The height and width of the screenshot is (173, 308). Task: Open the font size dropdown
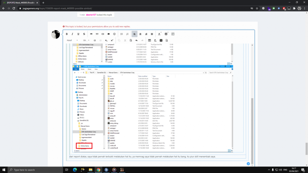(x=86, y=40)
